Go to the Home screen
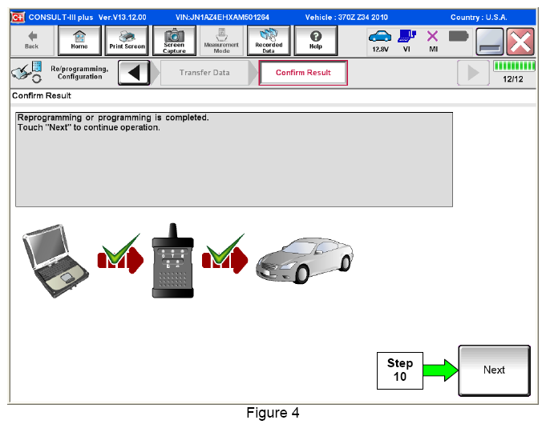Viewport: 546px width, 428px height. pos(79,40)
